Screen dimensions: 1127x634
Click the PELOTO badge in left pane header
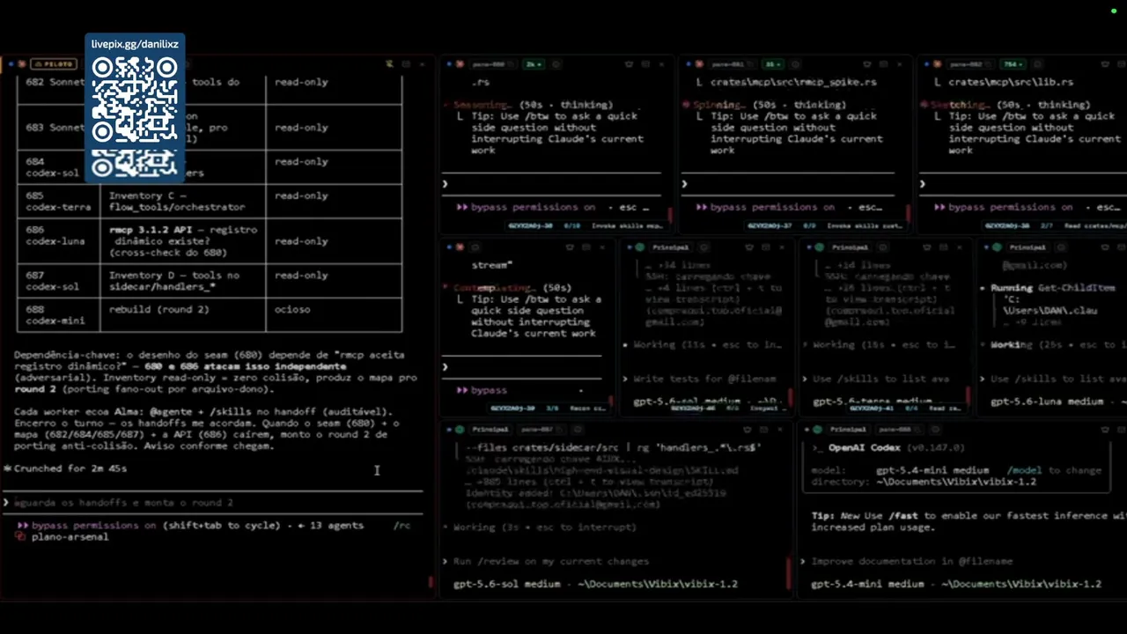coord(53,64)
